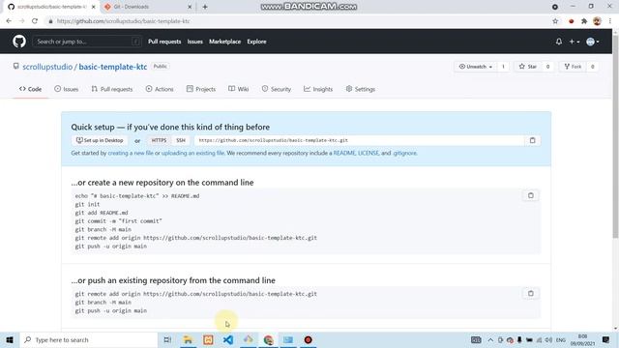
Task: Open Chrome three-dot menu
Action: coord(610,21)
